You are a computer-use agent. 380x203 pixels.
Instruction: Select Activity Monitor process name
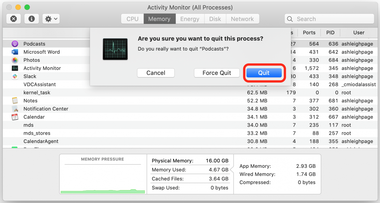point(42,68)
